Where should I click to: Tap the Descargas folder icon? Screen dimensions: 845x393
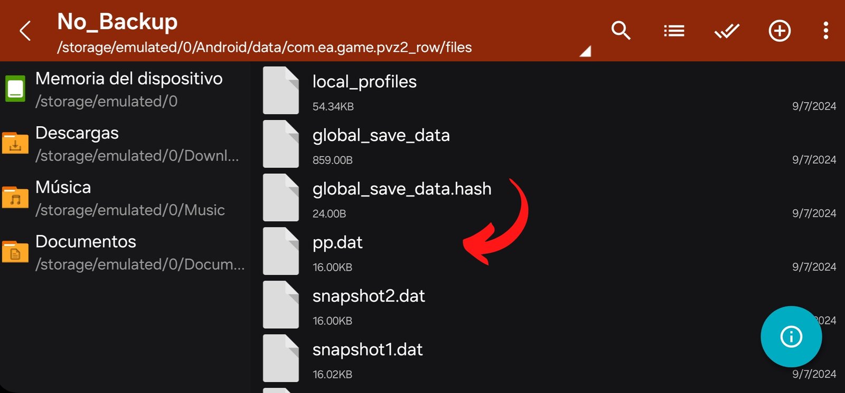(15, 143)
